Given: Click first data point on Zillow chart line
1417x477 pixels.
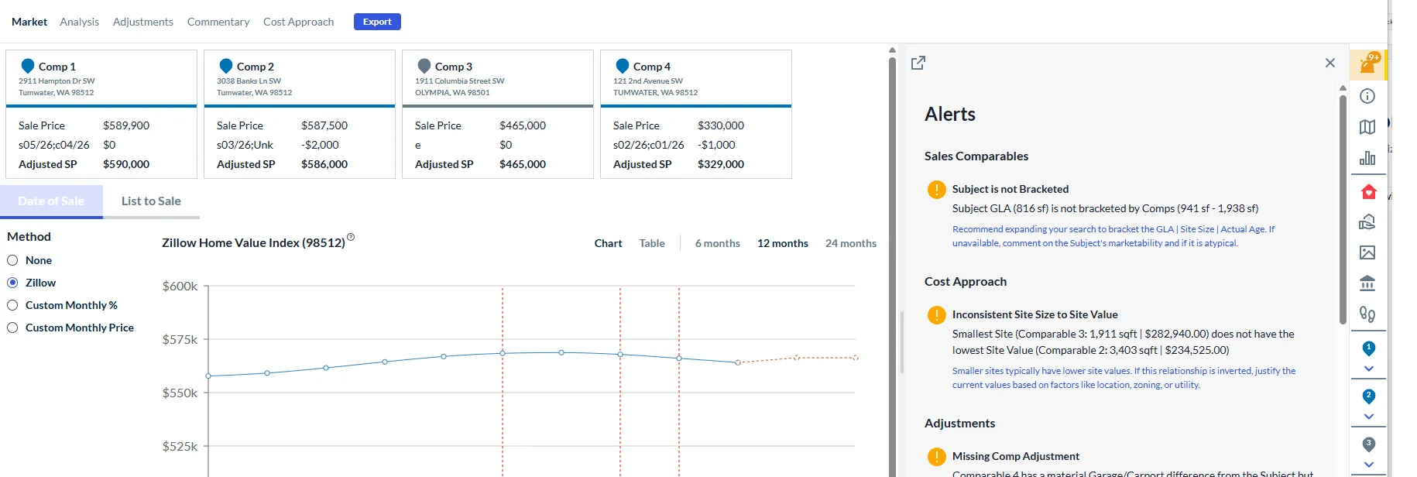Looking at the screenshot, I should 208,376.
